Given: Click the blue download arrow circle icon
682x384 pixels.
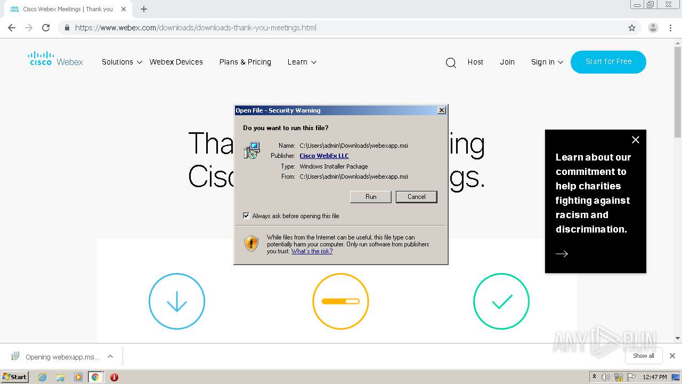Looking at the screenshot, I should pos(177,301).
